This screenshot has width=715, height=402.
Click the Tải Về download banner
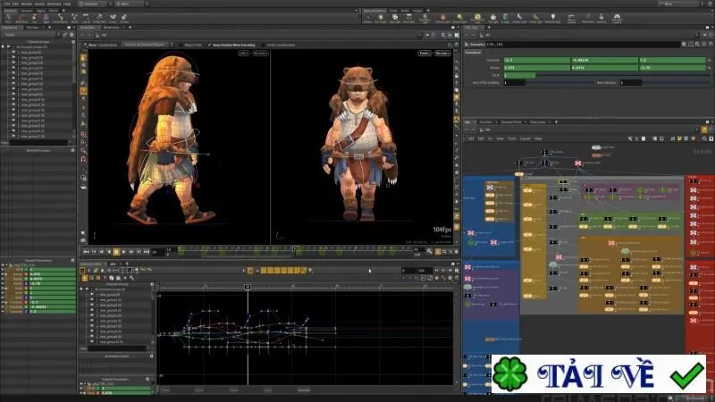599,373
